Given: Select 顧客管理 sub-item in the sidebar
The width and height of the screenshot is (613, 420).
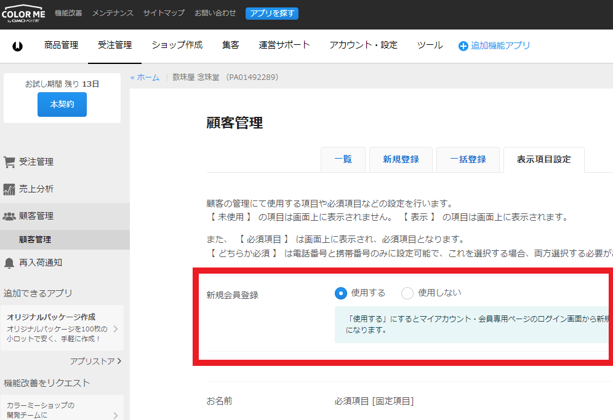Looking at the screenshot, I should point(35,240).
